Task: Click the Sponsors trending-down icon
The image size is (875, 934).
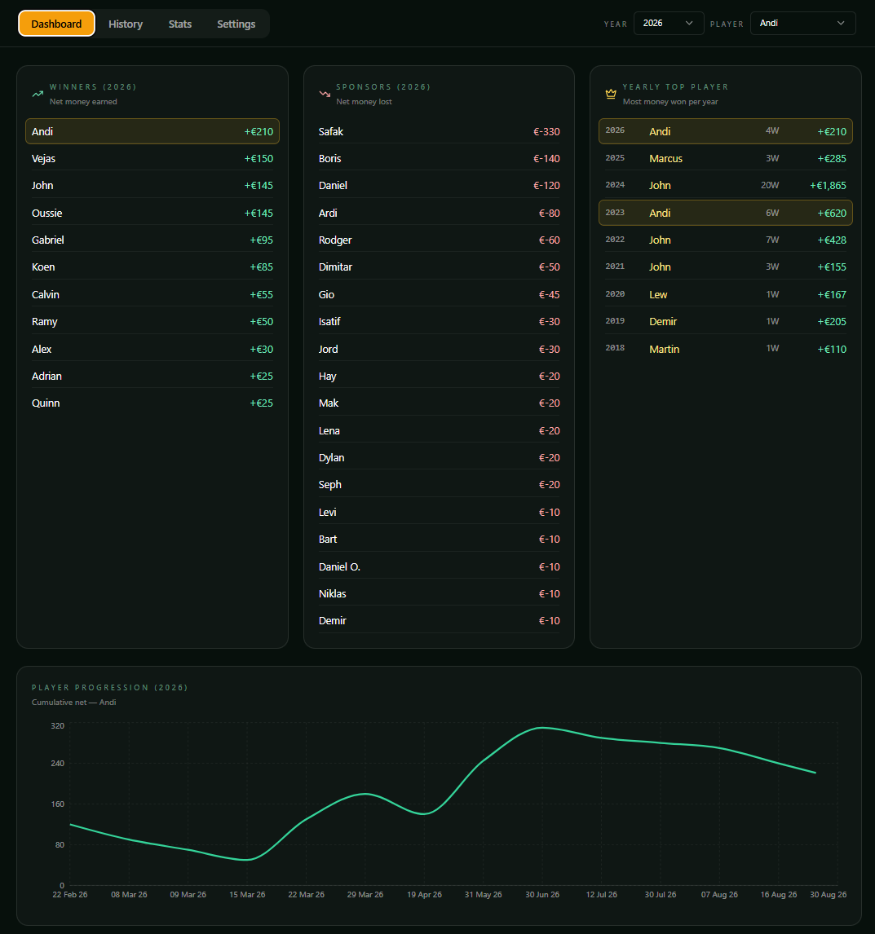Action: pyautogui.click(x=325, y=94)
